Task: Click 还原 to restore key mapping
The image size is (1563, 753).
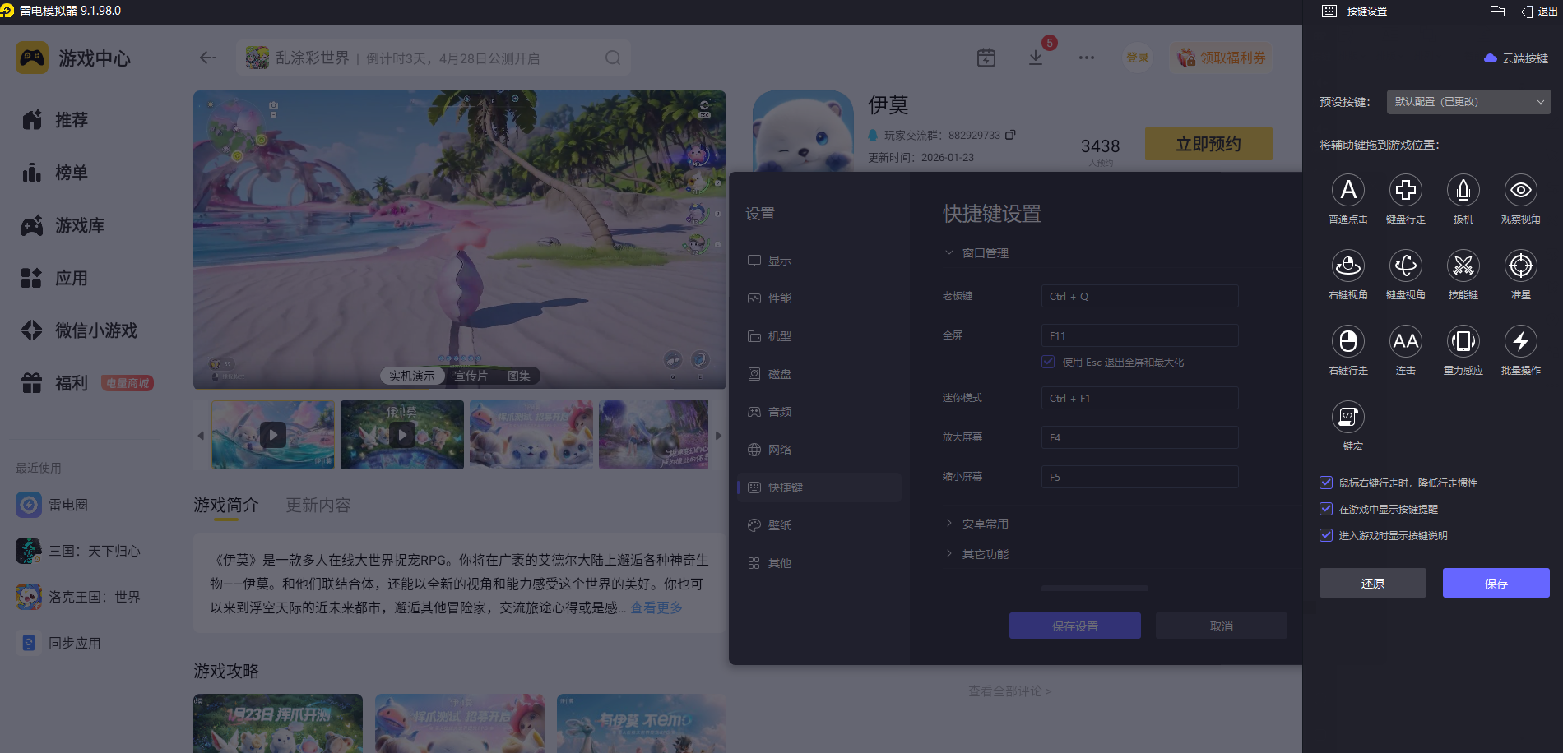Action: [x=1372, y=583]
